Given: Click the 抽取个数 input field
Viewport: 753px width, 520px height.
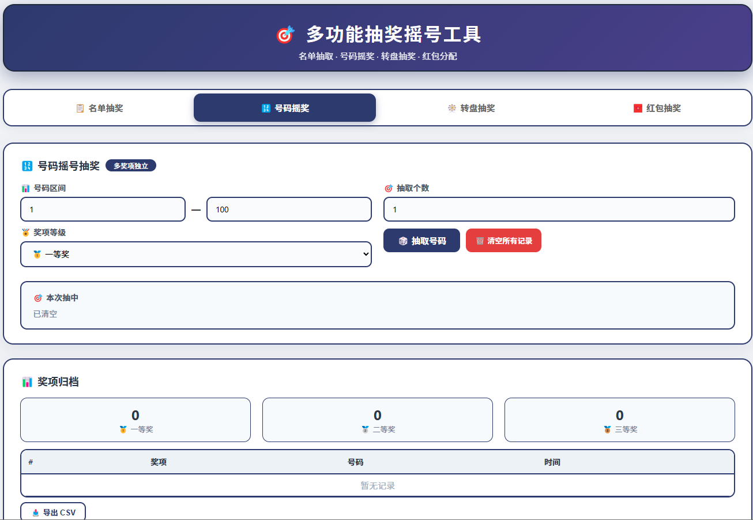Looking at the screenshot, I should coord(559,210).
